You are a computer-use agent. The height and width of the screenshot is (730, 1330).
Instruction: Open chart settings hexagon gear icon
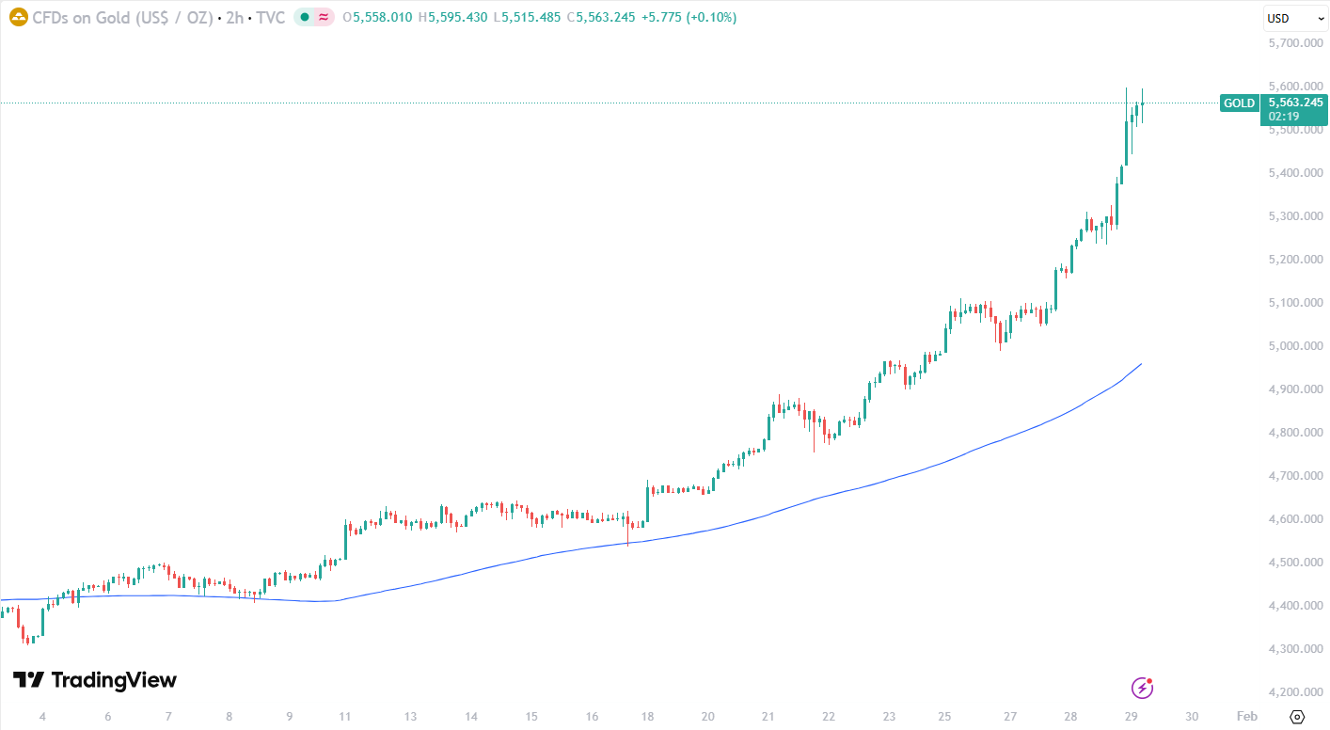[1298, 717]
